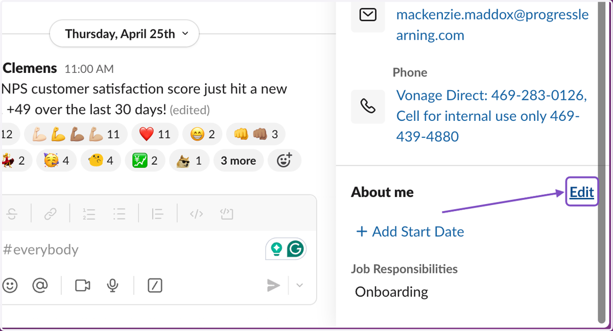The height and width of the screenshot is (331, 613).
Task: Toggle the ordered list formatting
Action: pos(89,214)
